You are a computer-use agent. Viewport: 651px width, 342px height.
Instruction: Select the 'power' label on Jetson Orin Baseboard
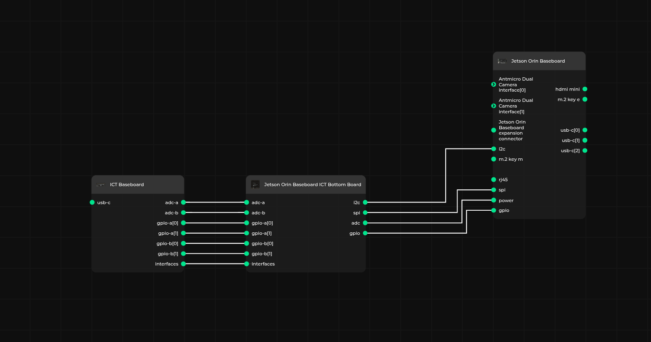coord(506,200)
